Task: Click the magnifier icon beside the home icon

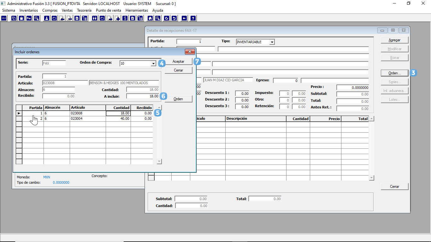Action: [x=158, y=18]
